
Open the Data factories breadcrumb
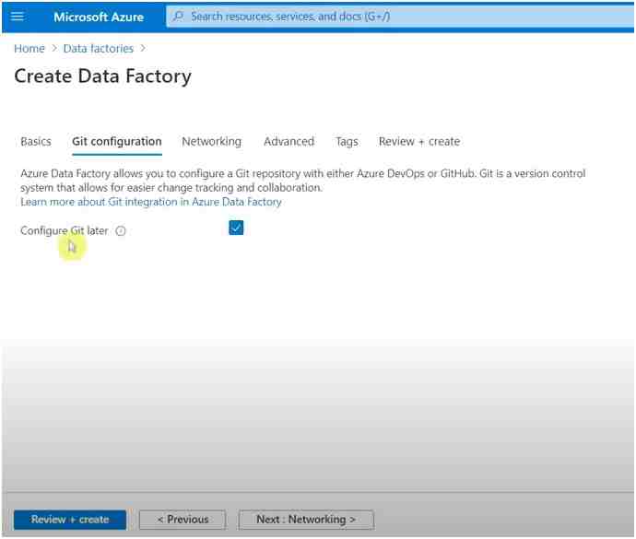click(x=98, y=49)
